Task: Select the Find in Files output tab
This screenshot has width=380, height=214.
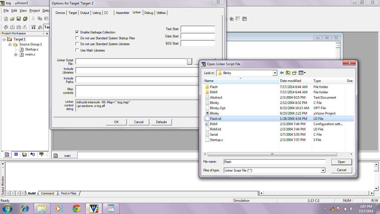Action: click(69, 193)
